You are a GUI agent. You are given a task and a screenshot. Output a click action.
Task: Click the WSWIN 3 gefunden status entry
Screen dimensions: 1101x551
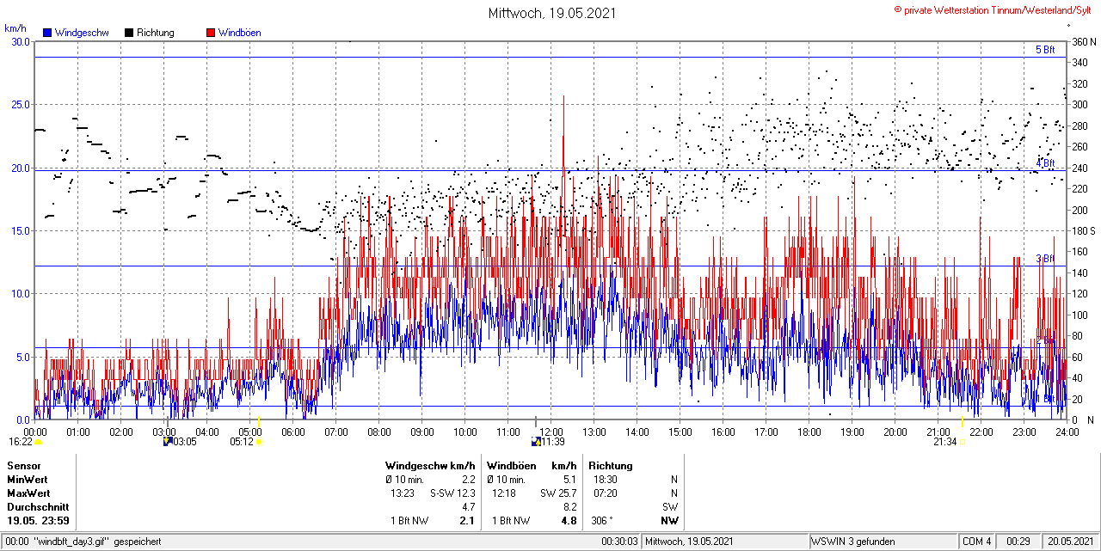coord(853,542)
